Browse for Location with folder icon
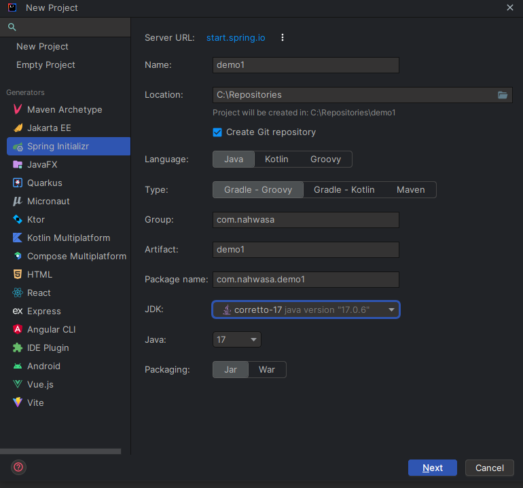Screen dimensions: 523x488 click(503, 95)
